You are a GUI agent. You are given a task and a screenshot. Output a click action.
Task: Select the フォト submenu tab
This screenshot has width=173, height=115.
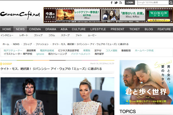[x=79, y=35]
